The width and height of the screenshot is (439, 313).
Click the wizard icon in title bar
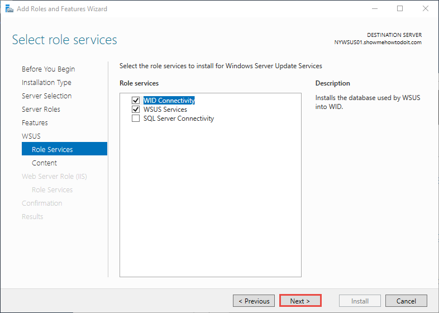[9, 9]
